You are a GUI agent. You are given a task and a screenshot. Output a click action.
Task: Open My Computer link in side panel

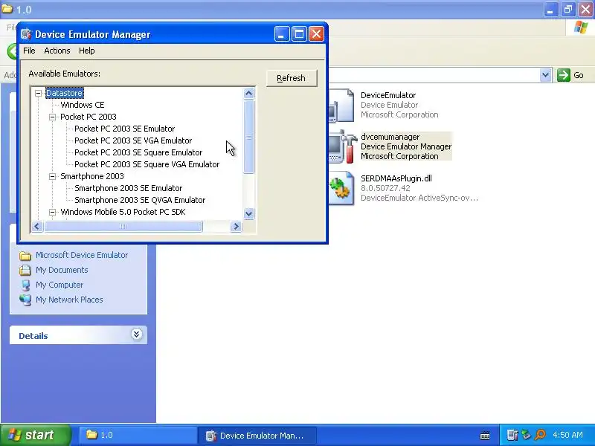tap(59, 285)
